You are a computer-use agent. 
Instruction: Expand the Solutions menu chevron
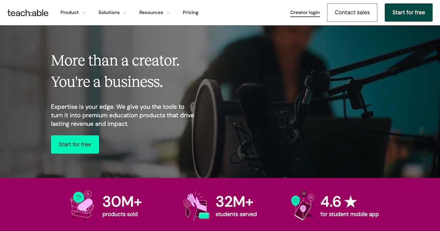pos(125,13)
